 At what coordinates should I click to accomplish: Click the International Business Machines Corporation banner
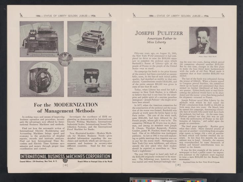(65, 156)
